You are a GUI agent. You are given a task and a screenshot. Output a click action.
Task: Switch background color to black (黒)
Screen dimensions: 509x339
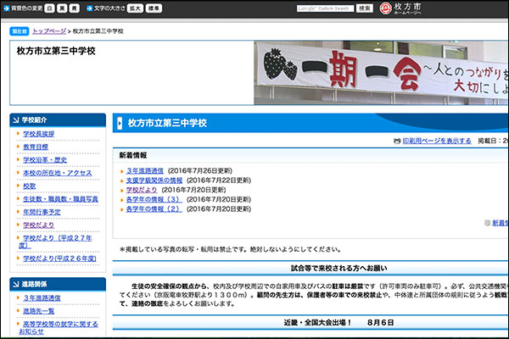[x=62, y=8]
